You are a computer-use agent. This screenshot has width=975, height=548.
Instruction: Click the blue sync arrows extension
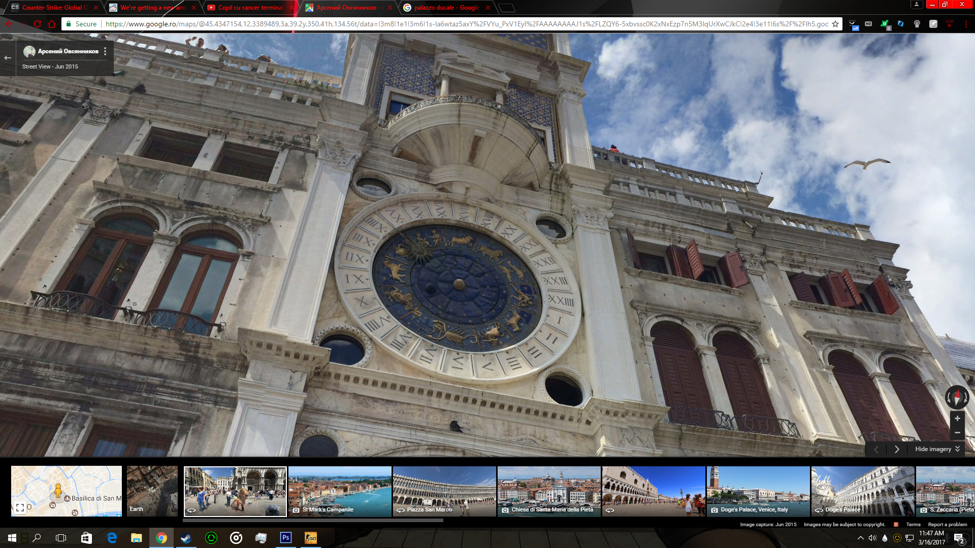(x=900, y=24)
